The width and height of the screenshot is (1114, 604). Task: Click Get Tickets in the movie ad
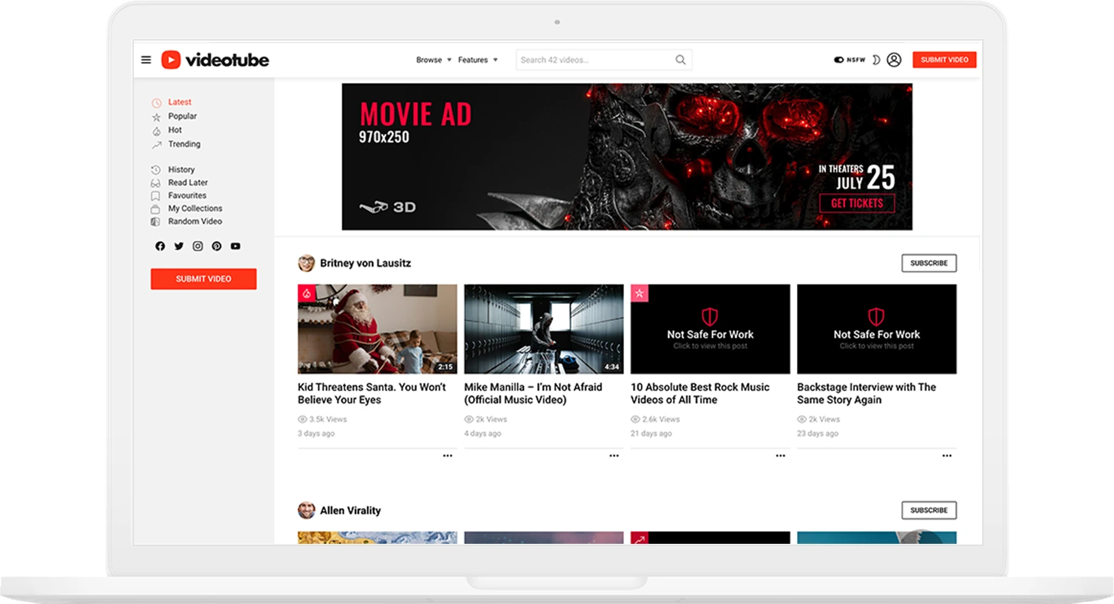coord(857,203)
